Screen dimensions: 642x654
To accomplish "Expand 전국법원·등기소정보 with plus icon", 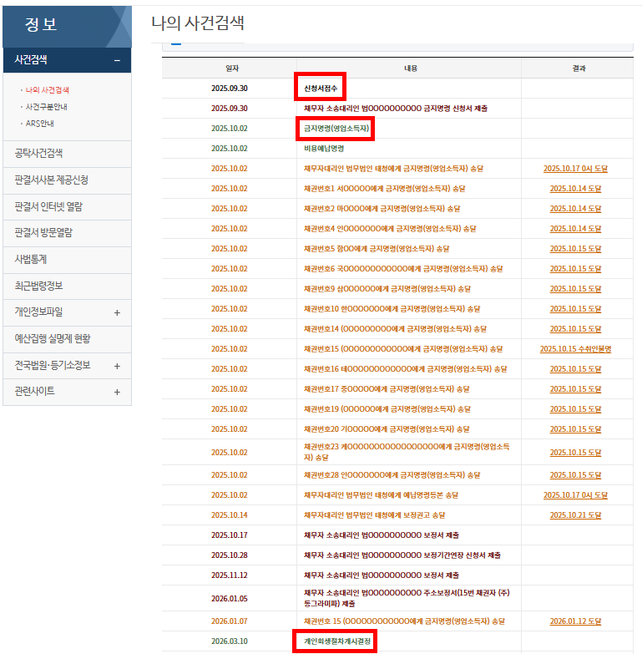I will [117, 366].
